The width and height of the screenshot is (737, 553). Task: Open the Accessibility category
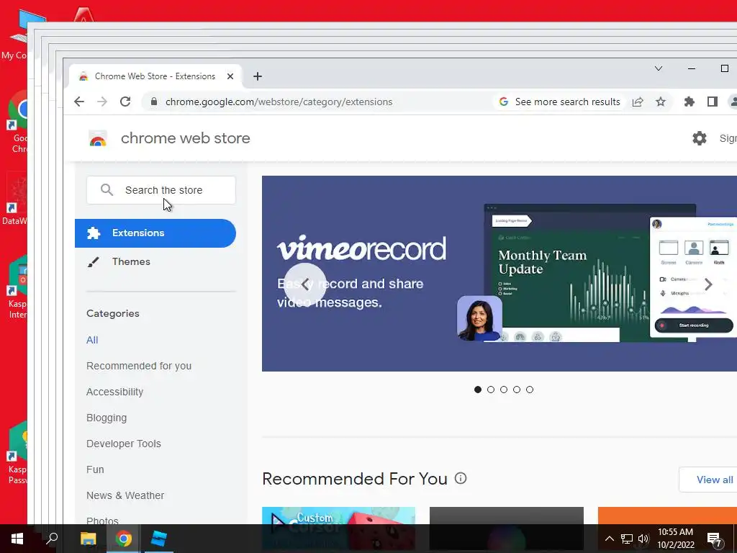click(x=114, y=392)
